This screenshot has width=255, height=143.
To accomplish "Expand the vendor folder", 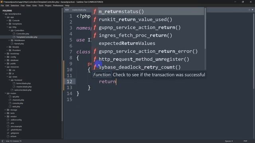I will pyautogui.click(x=5, y=116).
